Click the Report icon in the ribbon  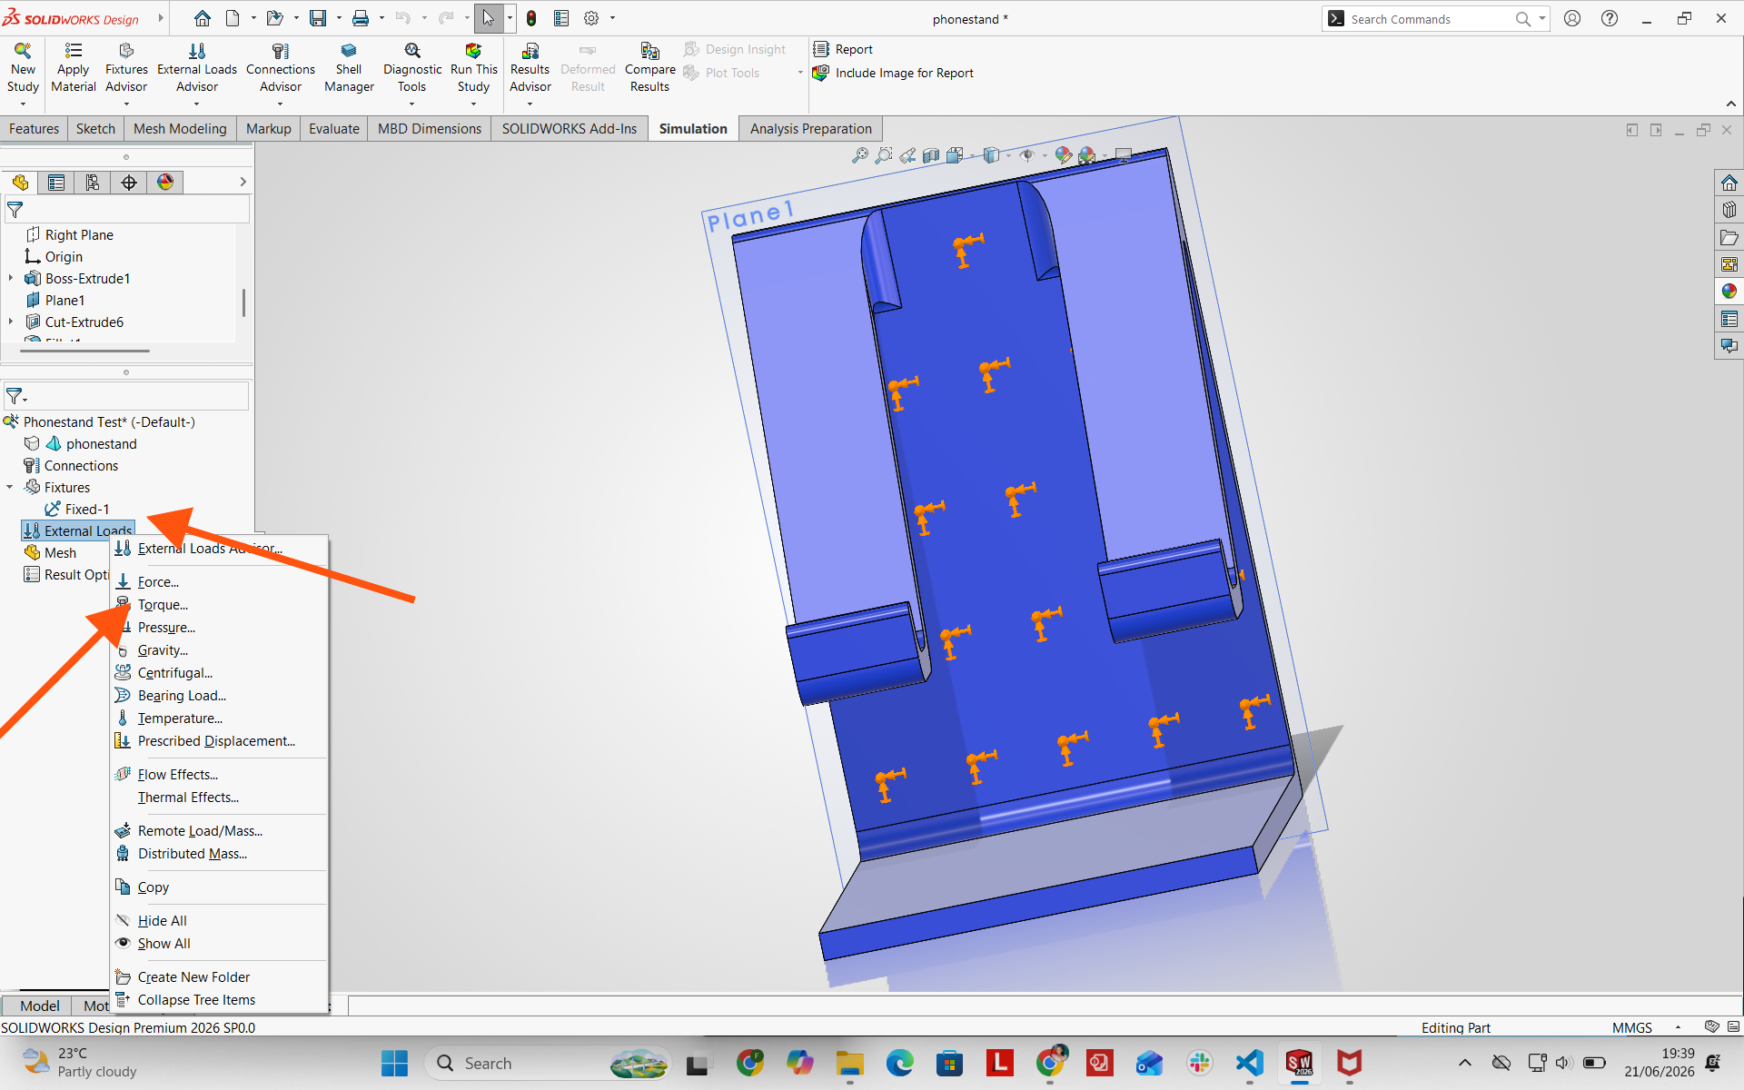(x=821, y=49)
